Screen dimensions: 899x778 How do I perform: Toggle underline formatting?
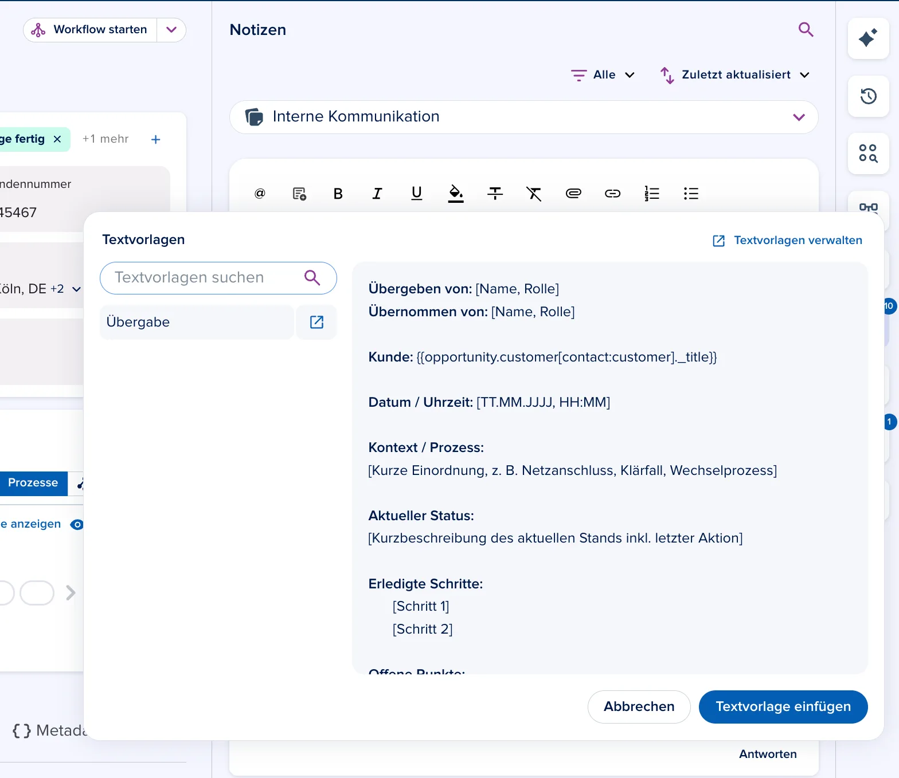coord(417,194)
